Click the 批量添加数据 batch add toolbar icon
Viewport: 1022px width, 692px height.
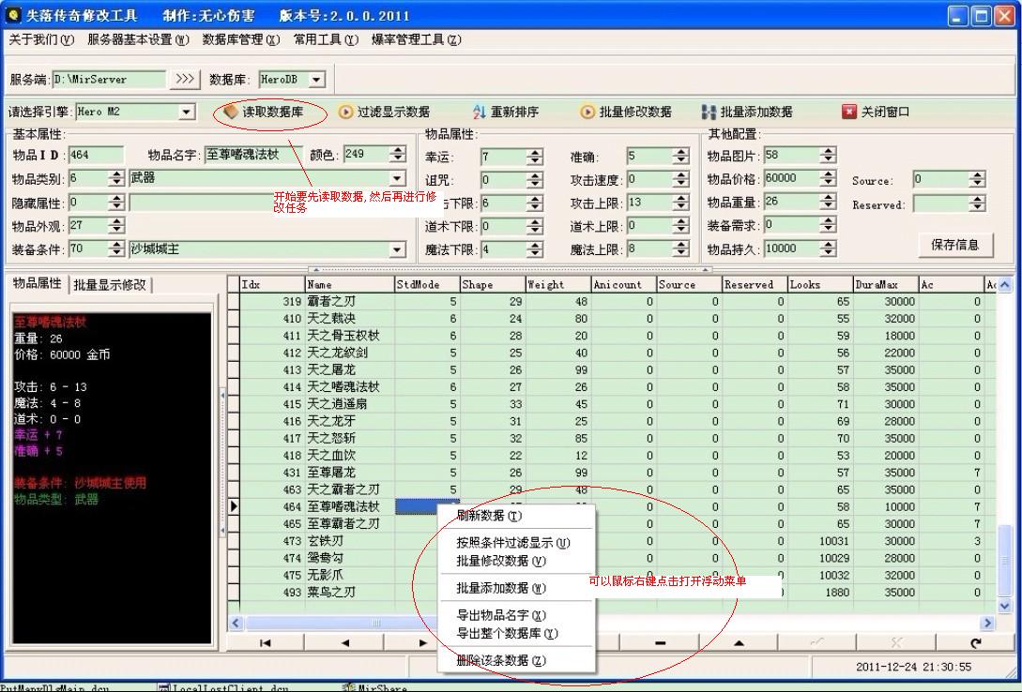tap(709, 112)
